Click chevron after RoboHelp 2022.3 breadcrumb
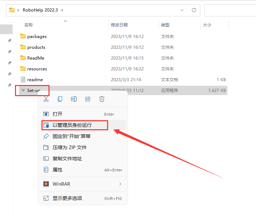The width and height of the screenshot is (256, 216). 62,10
